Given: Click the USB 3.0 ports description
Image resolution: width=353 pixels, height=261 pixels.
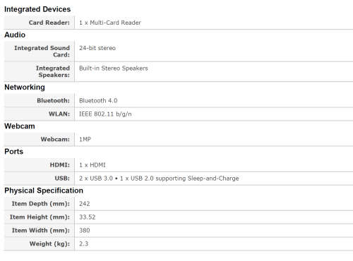Looking at the screenshot, I should (159, 178).
